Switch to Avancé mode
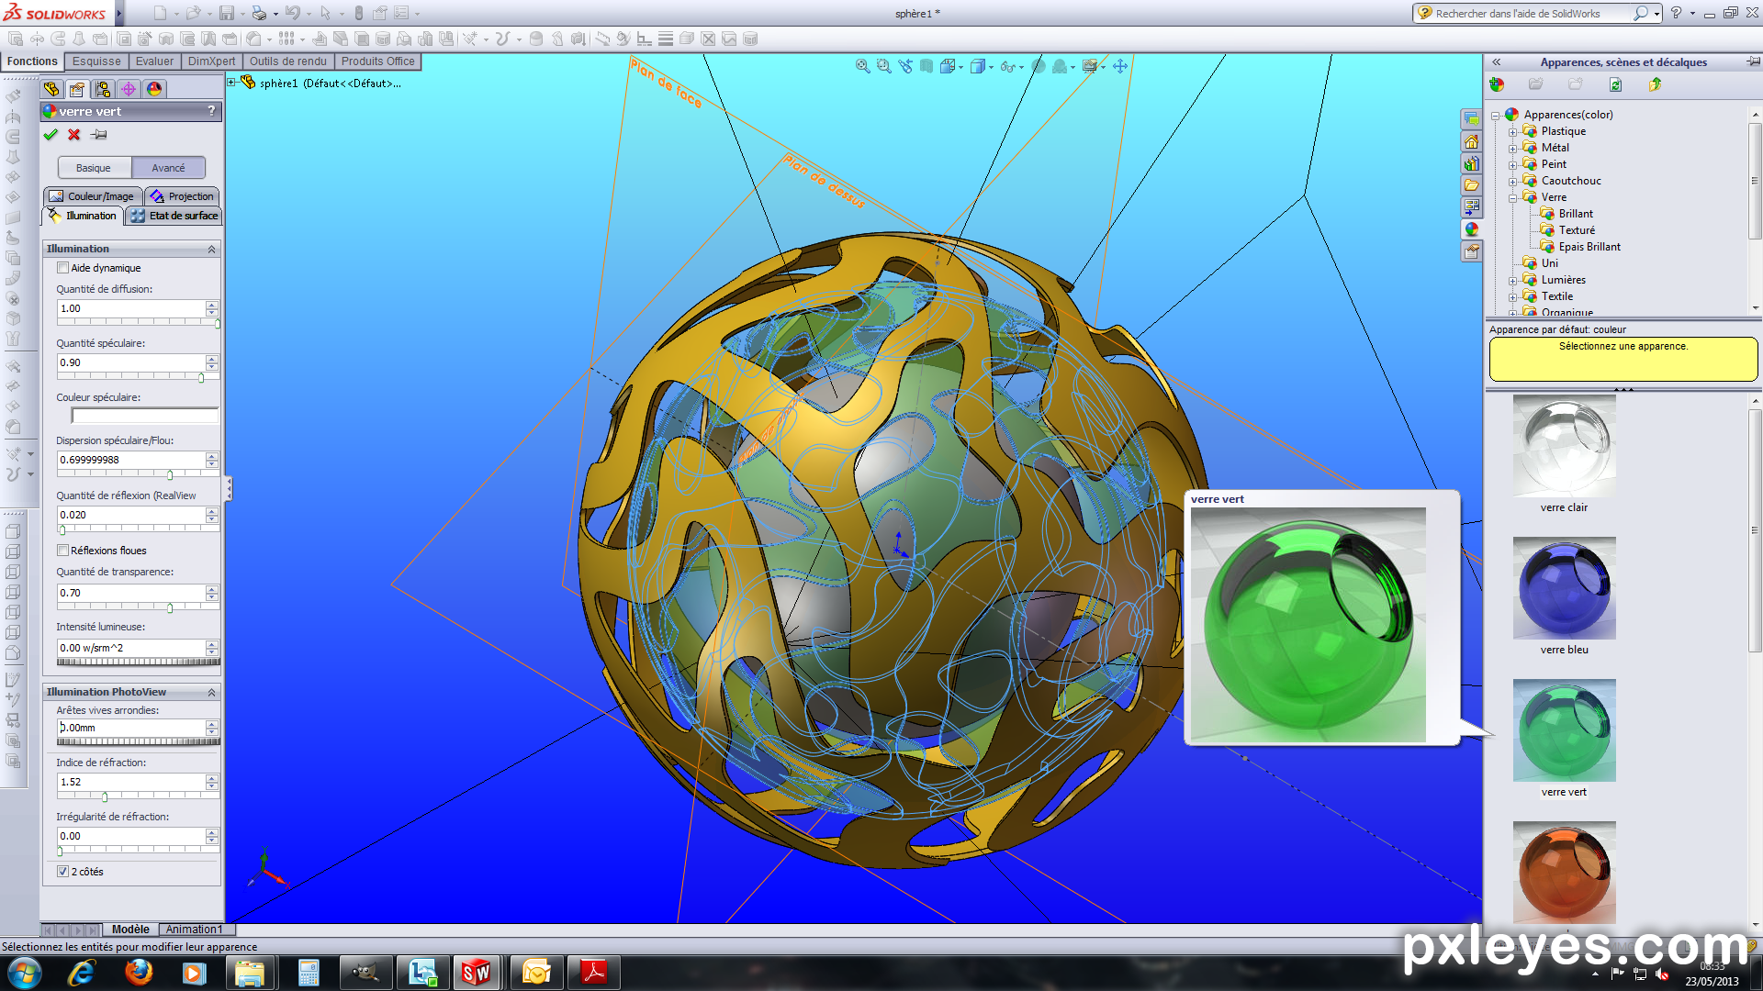This screenshot has height=991, width=1763. 169,168
